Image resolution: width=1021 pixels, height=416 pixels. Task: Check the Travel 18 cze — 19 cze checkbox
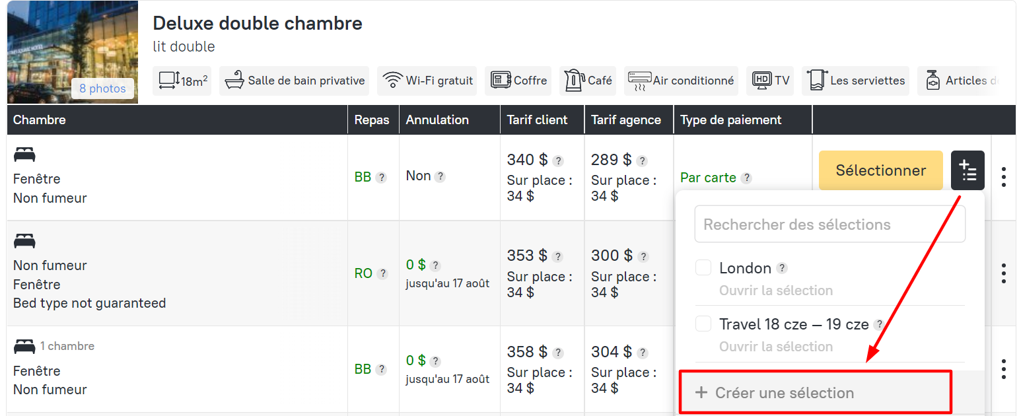coord(703,324)
